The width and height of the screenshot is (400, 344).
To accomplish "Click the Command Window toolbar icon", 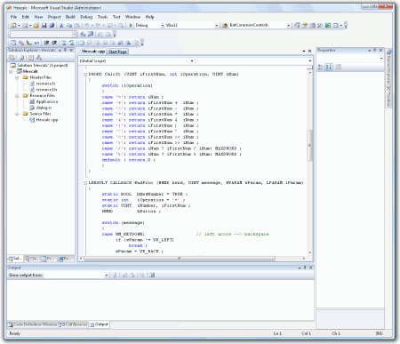I will (335, 26).
